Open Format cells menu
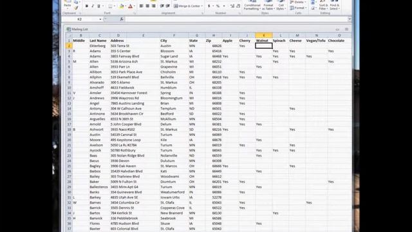The width and height of the screenshot is (412, 232). point(298,8)
